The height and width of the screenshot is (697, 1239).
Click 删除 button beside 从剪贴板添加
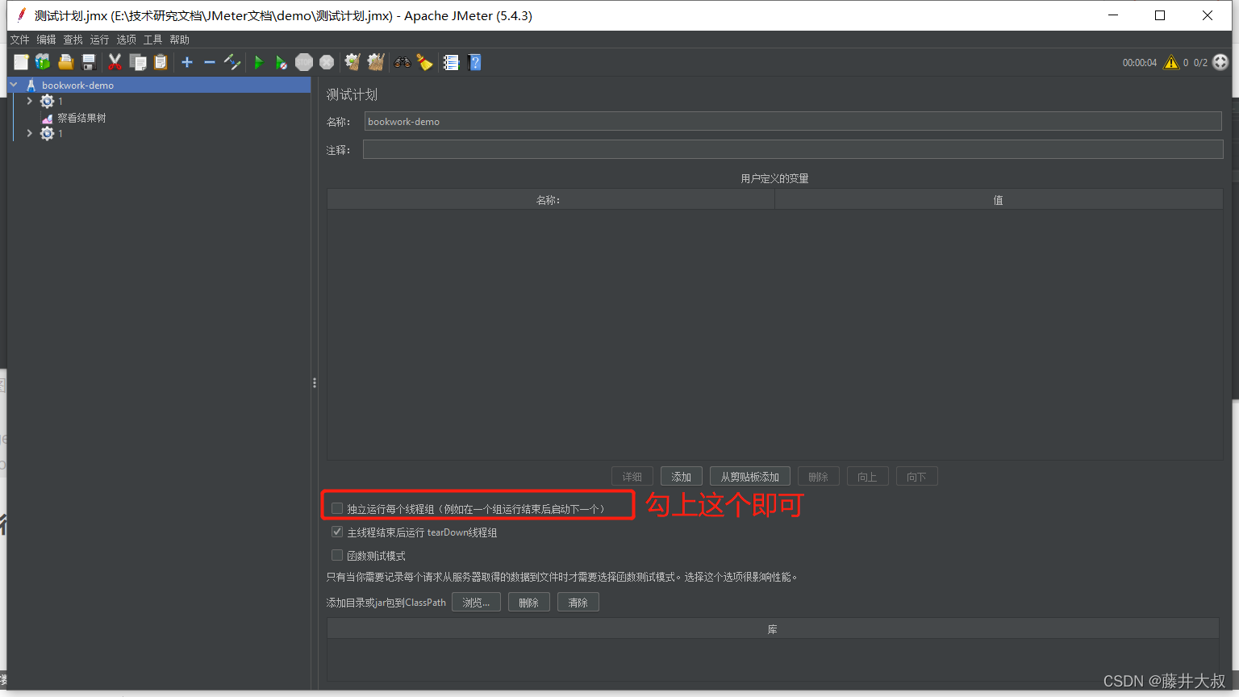coord(819,477)
